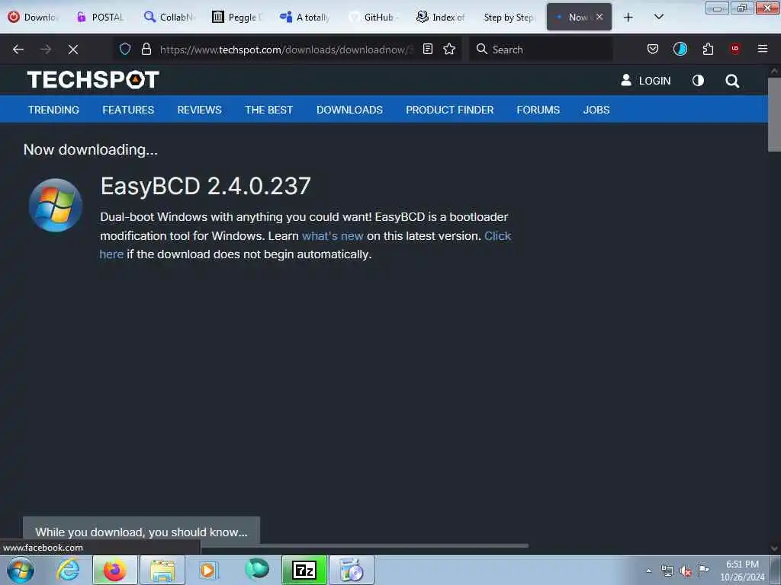Open Windows Media Player taskbar icon
The width and height of the screenshot is (781, 585).
pos(209,570)
